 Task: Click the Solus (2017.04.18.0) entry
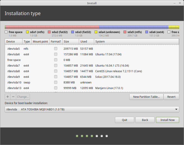[x=108, y=77]
